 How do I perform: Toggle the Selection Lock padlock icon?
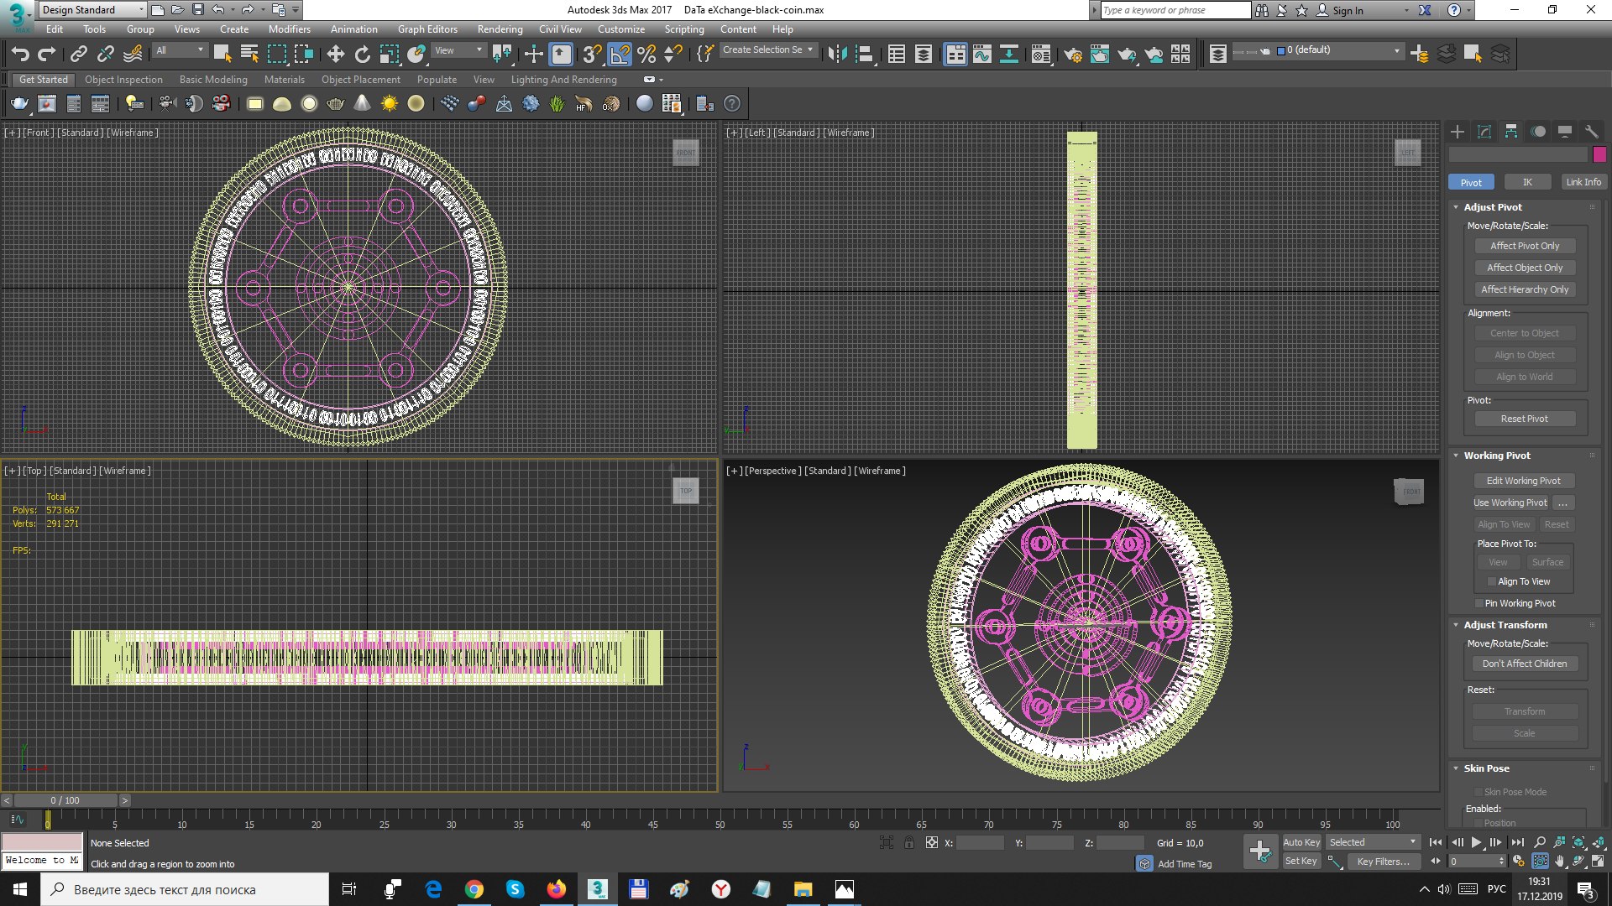(908, 843)
